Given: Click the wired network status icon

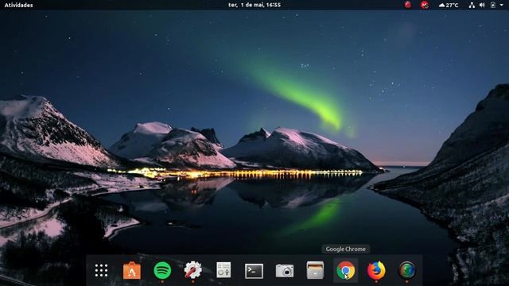Looking at the screenshot, I should pyautogui.click(x=472, y=5).
